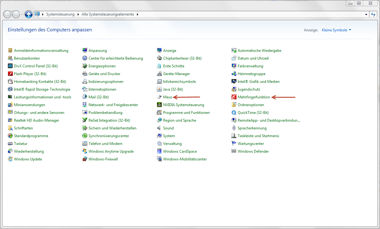Open the Farbverwaltung link
The image size is (380, 229).
pos(250,66)
